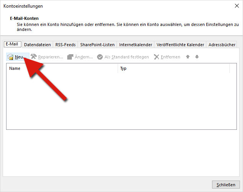This screenshot has width=243, height=192.
Task: Move account down with the down arrow
Action: coord(197,57)
